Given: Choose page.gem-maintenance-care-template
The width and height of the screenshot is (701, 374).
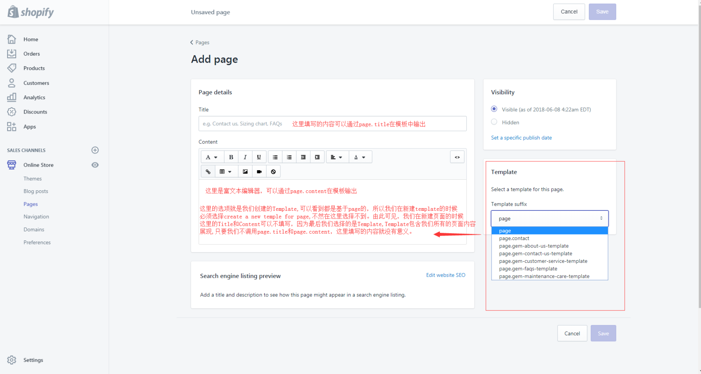Looking at the screenshot, I should [549, 276].
